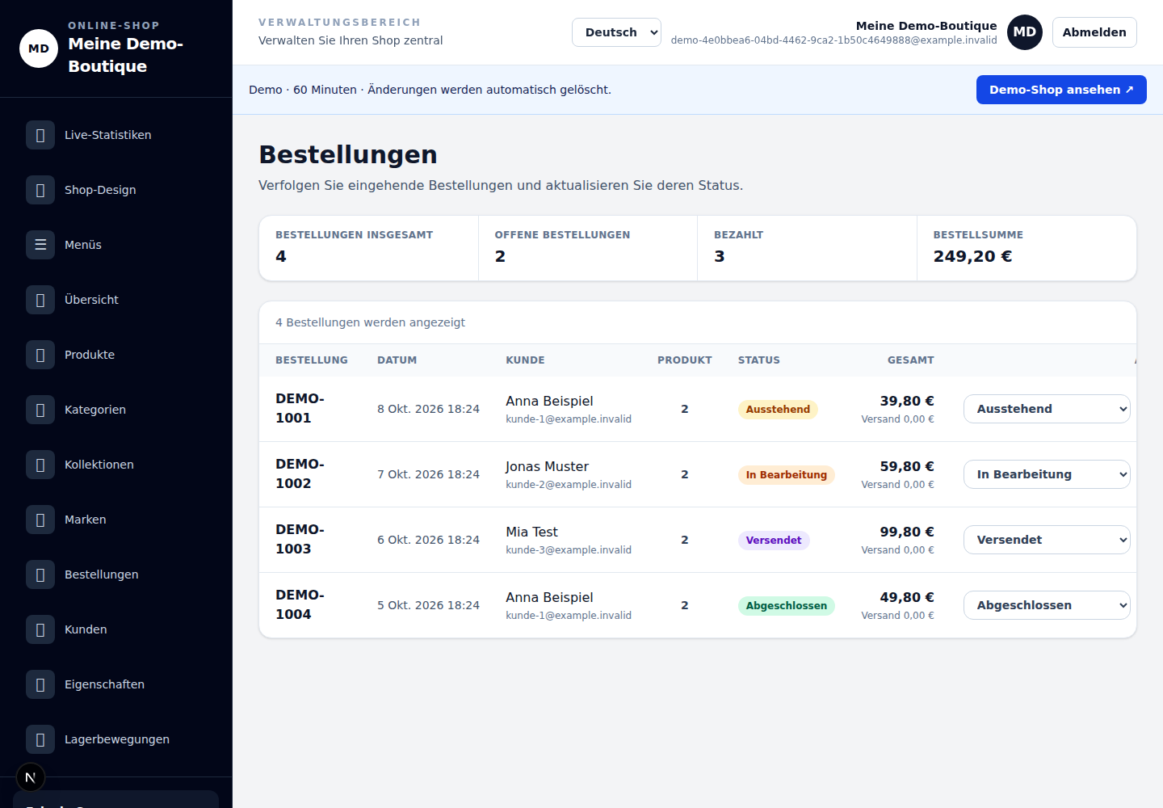Open the Bestellungen sidebar icon
The height and width of the screenshot is (808, 1163).
(x=40, y=574)
